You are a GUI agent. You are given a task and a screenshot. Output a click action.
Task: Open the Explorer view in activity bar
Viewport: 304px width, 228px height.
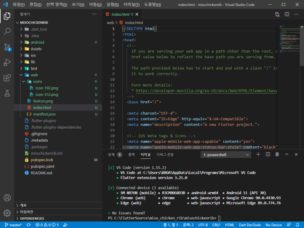point(7,16)
